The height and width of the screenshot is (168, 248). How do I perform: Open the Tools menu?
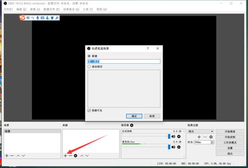pyautogui.click(x=88, y=9)
